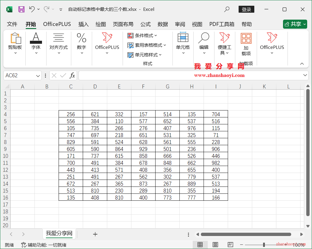Open the 剪贴板 clipboard group

[x=15, y=43]
